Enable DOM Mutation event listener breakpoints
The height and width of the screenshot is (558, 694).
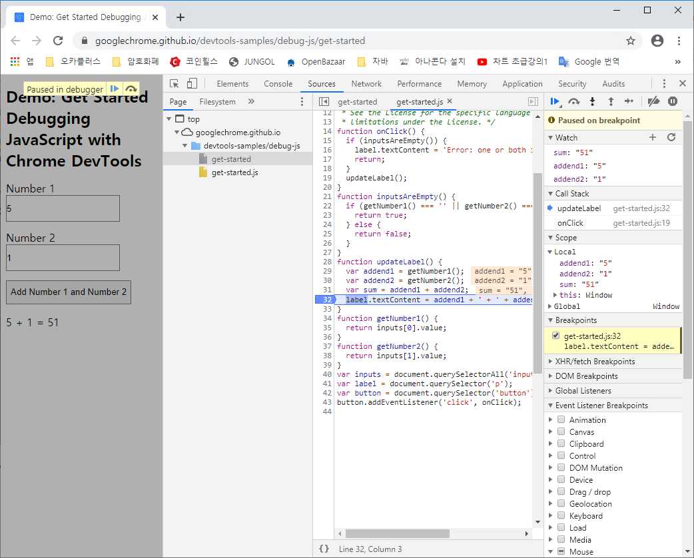[x=561, y=467]
